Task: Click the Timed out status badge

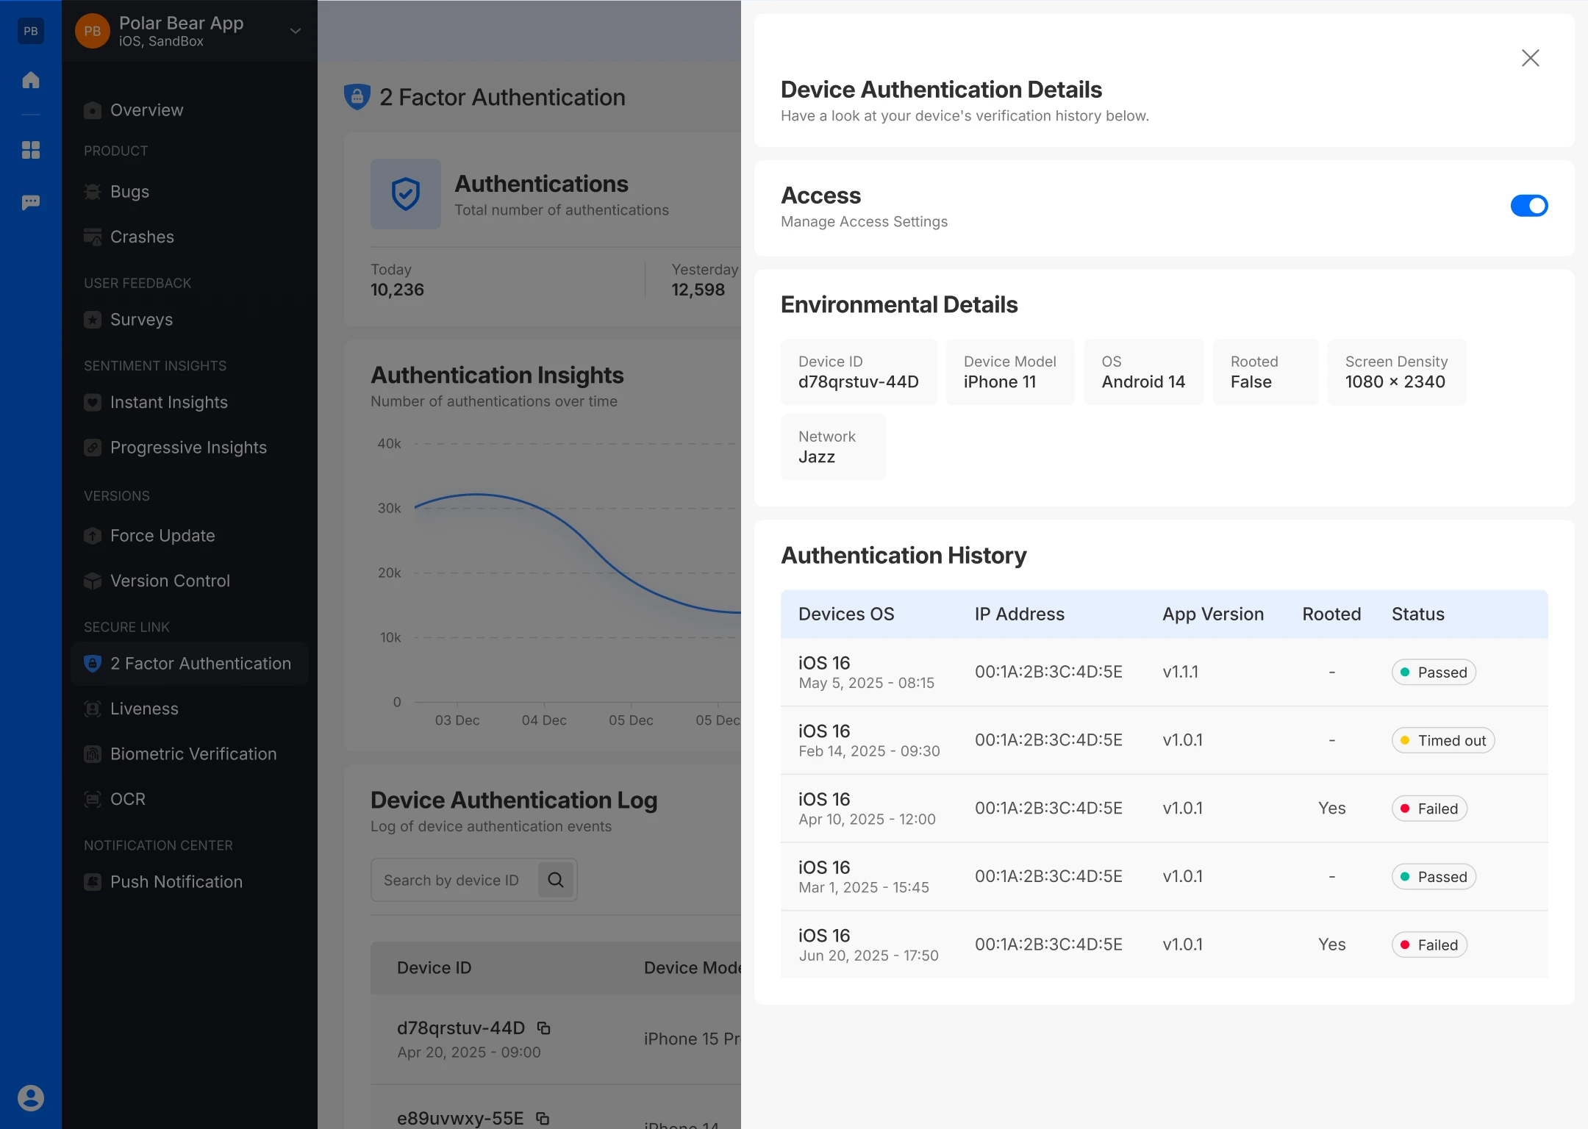Action: point(1442,740)
